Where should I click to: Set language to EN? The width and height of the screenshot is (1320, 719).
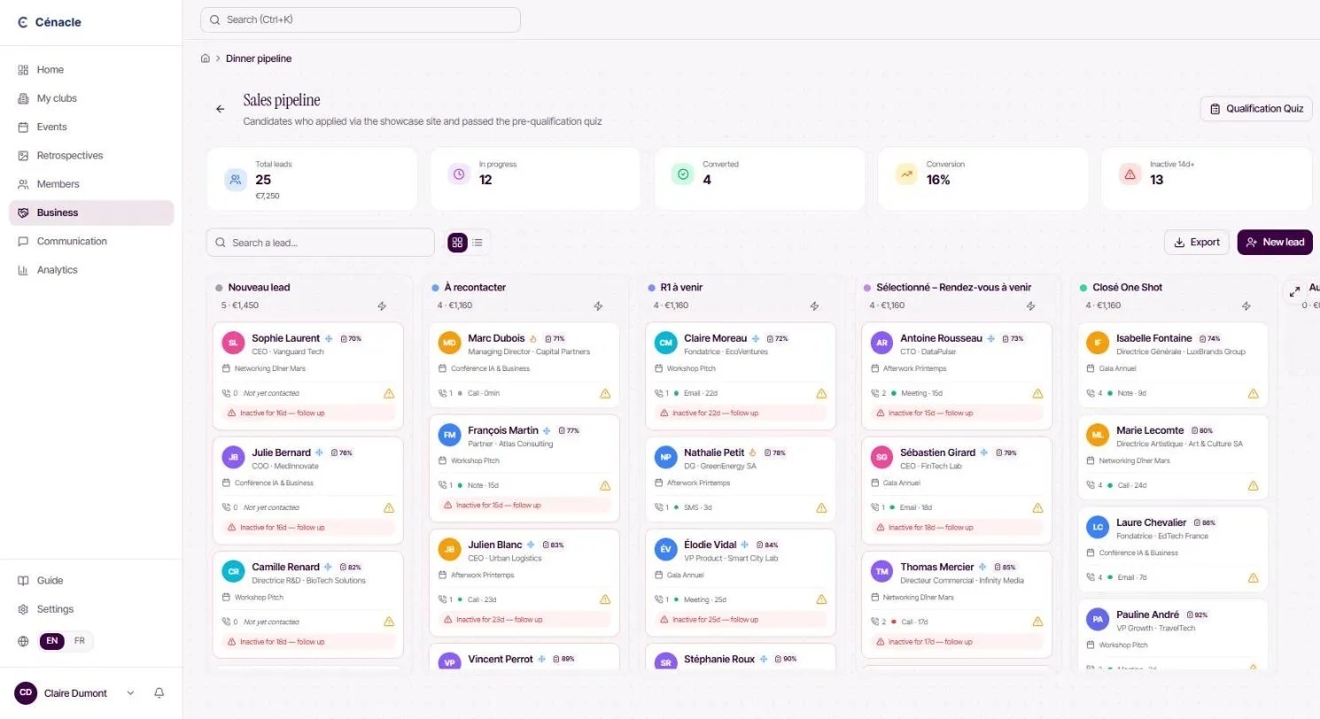[x=52, y=641]
